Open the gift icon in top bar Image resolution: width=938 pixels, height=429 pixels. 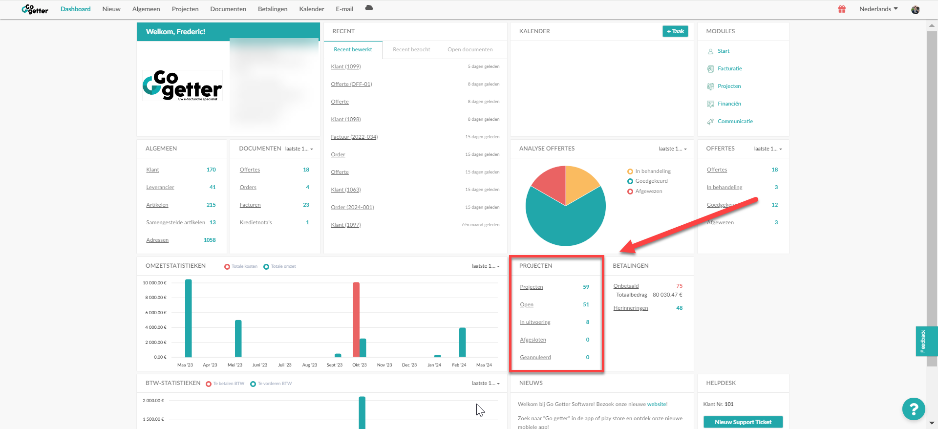click(x=842, y=9)
